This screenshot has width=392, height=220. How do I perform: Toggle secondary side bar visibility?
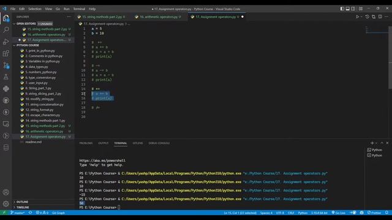click(353, 9)
